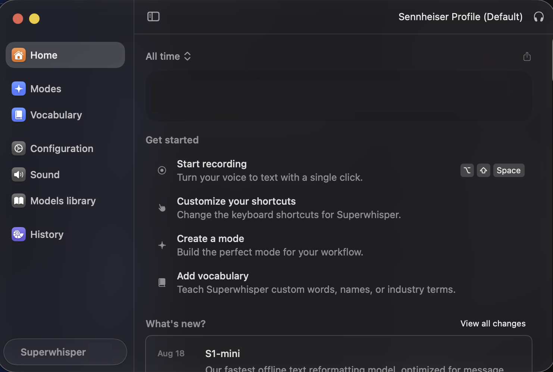The width and height of the screenshot is (553, 372).
Task: Click the Option key shortcut badge
Action: click(x=467, y=170)
